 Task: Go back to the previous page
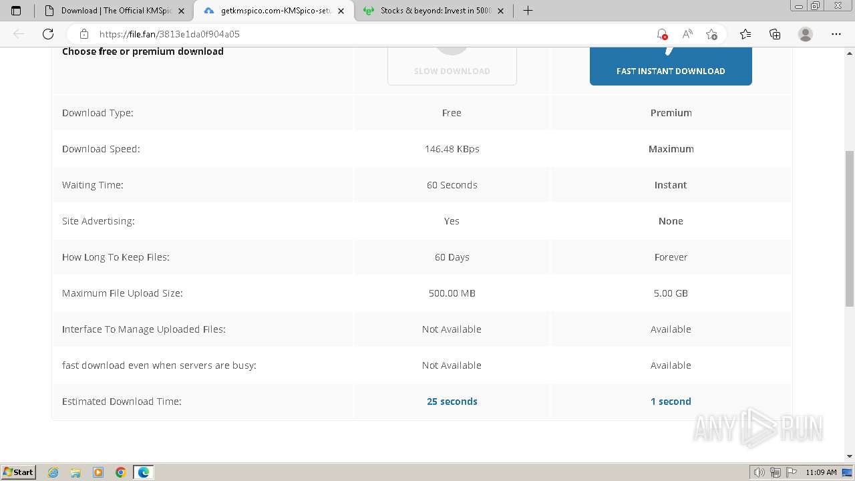tap(19, 34)
